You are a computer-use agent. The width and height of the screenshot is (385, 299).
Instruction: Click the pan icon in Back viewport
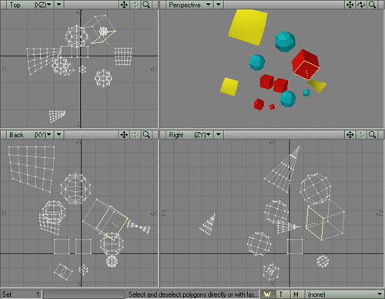pyautogui.click(x=124, y=135)
